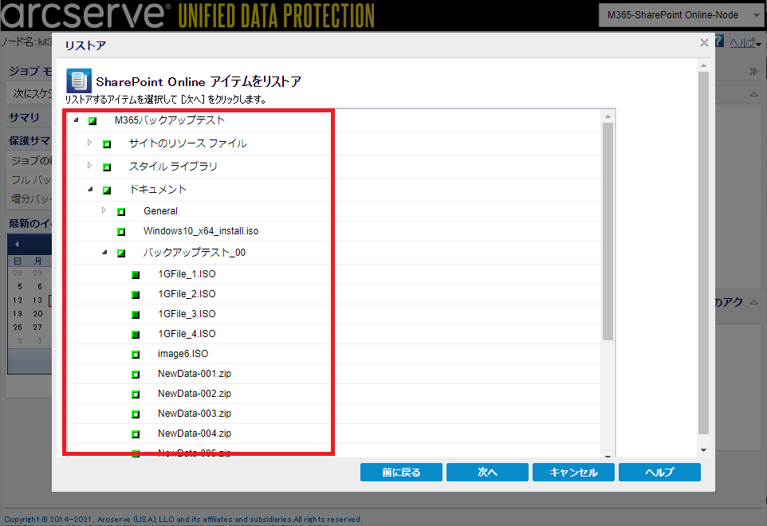This screenshot has width=767, height=526.
Task: Toggle the M365バックアップテスト root checkbox
Action: [92, 121]
